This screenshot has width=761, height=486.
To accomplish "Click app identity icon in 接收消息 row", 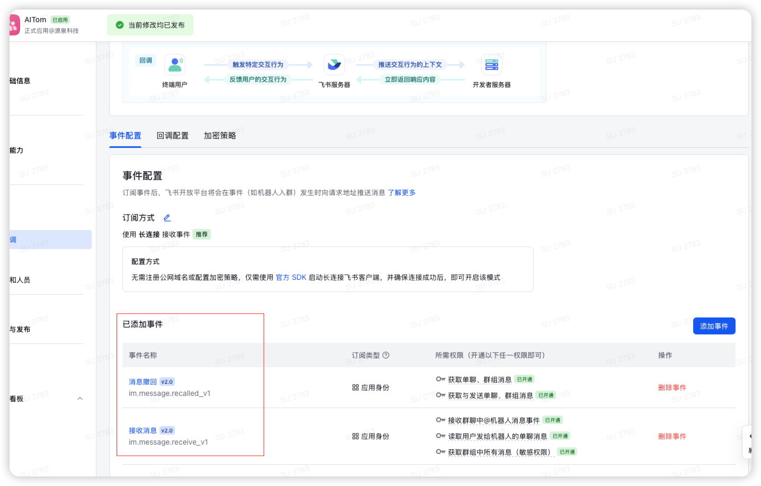I will click(356, 436).
